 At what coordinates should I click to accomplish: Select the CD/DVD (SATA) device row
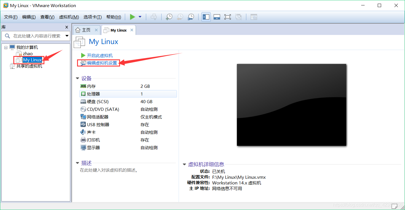(128, 109)
